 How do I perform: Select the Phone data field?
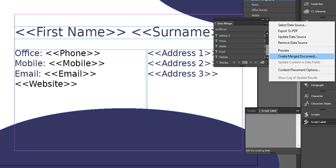(240, 41)
